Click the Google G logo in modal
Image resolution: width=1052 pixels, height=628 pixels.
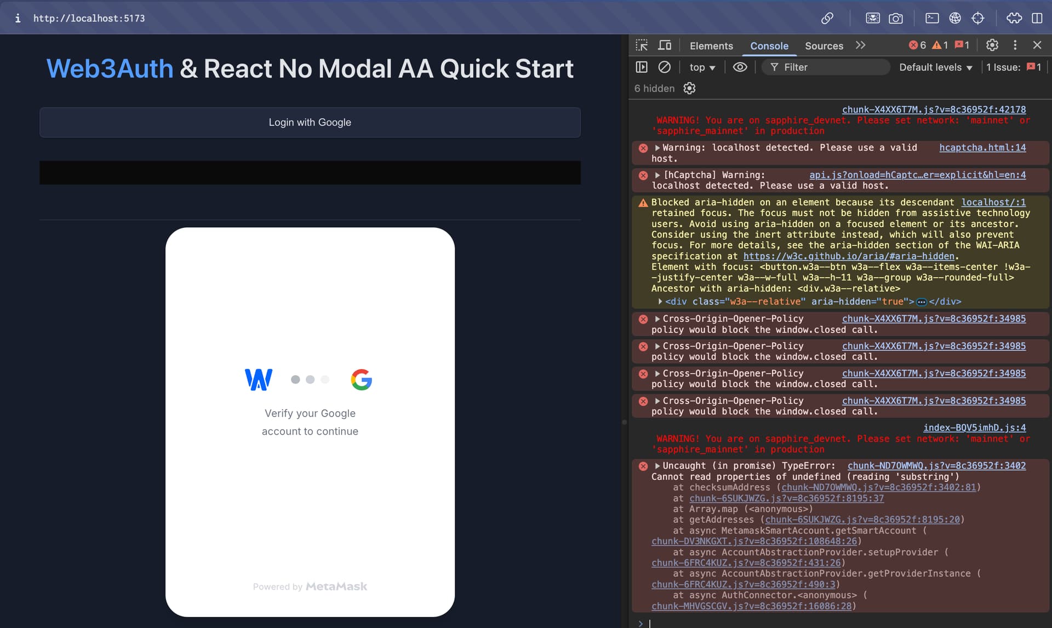click(362, 379)
